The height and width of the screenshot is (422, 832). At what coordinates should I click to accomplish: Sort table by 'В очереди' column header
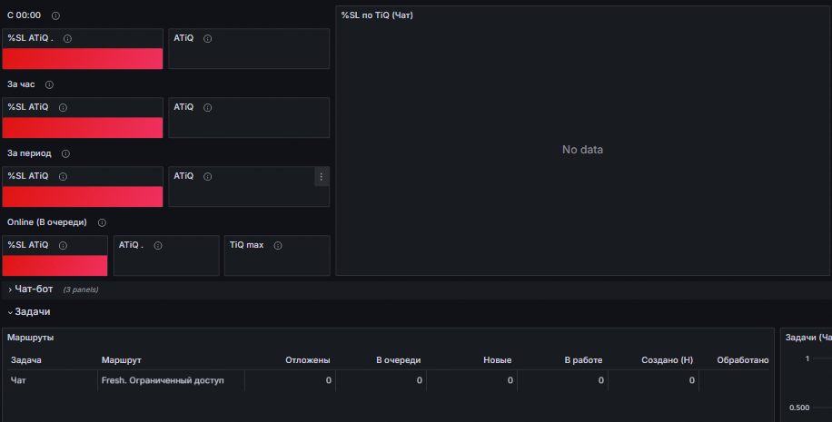[398, 360]
